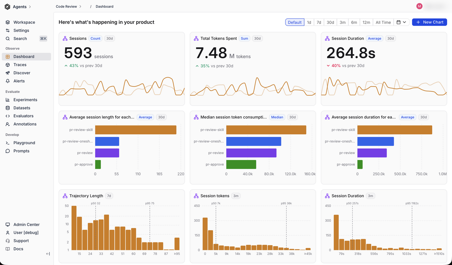The width and height of the screenshot is (452, 265).
Task: Click the Support headset icon
Action: [x=8, y=241]
